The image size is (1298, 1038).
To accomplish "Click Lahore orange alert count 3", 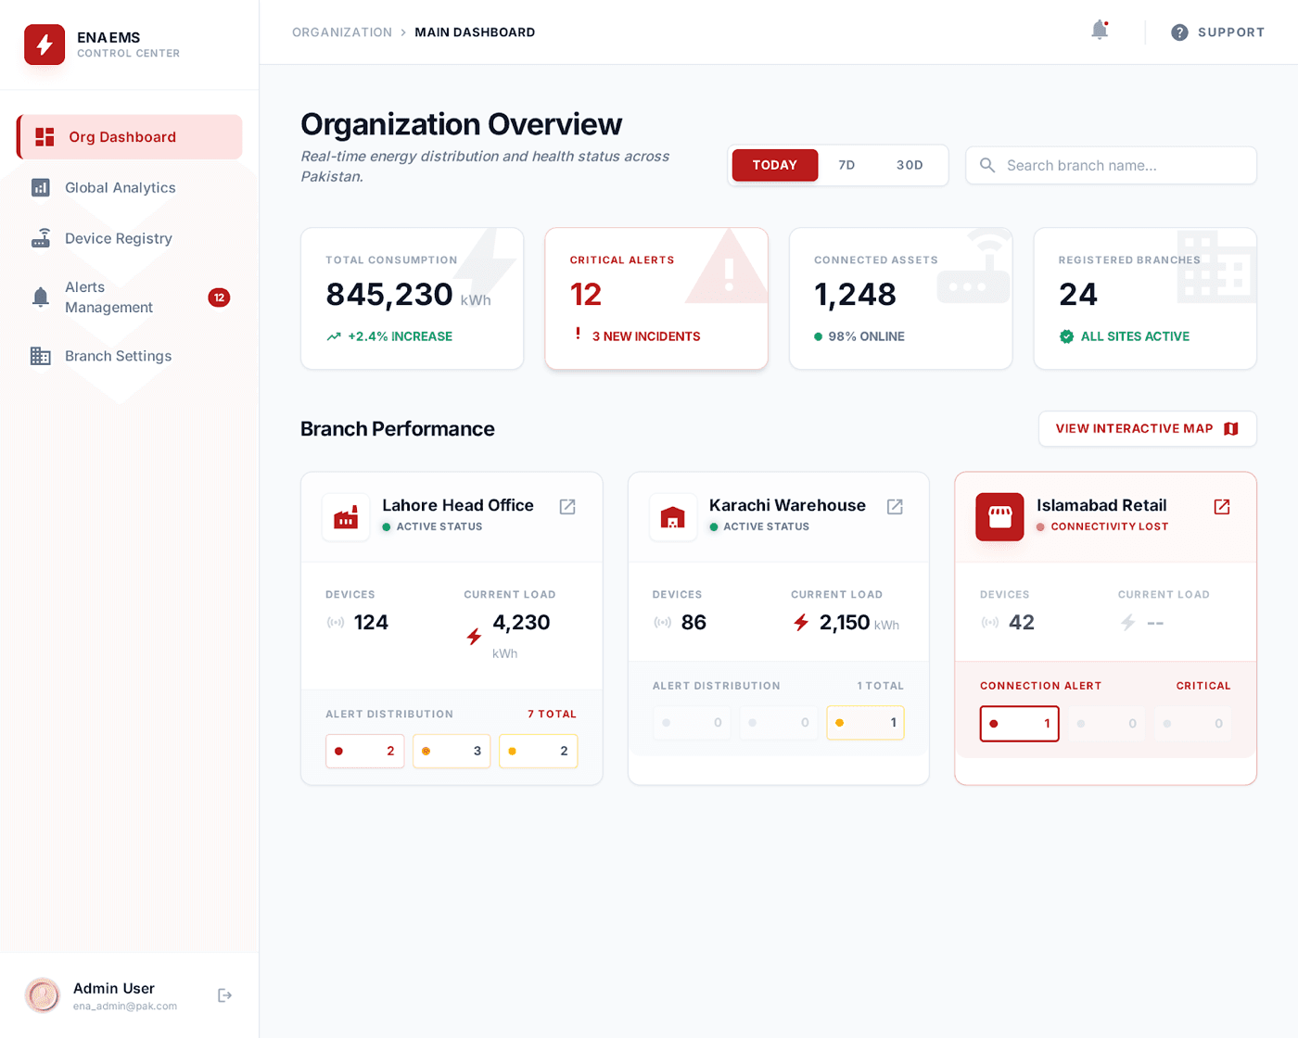I will coord(452,751).
